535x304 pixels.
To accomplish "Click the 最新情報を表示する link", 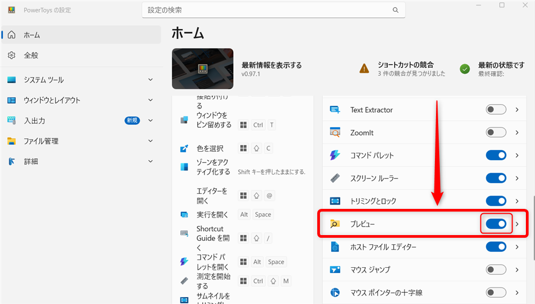I will [272, 65].
